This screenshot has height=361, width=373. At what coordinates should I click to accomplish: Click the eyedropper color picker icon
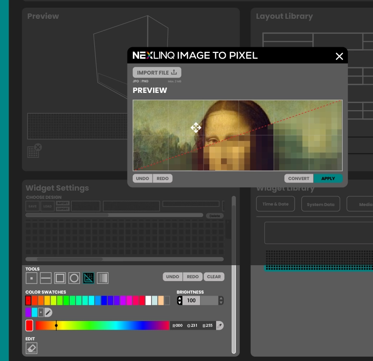coord(220,325)
